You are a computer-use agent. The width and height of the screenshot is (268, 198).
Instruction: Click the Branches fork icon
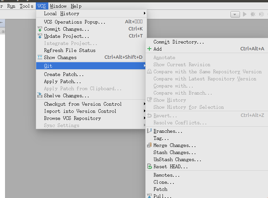[149, 131]
